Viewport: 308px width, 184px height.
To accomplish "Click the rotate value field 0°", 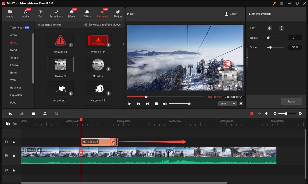I will pyautogui.click(x=295, y=38).
